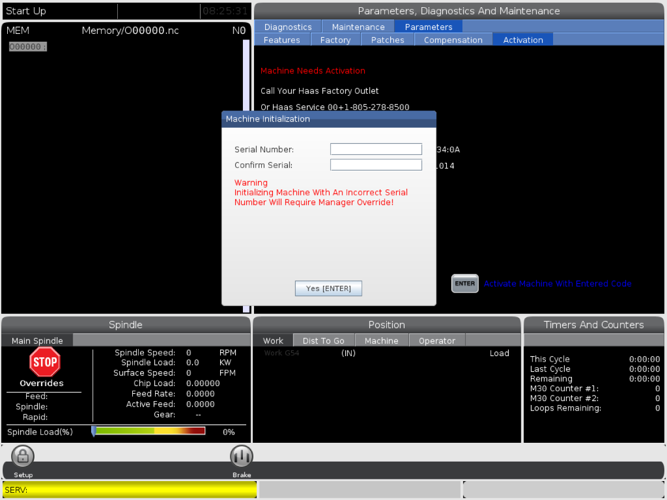
Task: Click the Memory/O00000.nc file name
Action: (131, 31)
